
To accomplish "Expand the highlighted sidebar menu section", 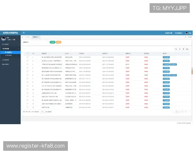I will pos(10,48).
